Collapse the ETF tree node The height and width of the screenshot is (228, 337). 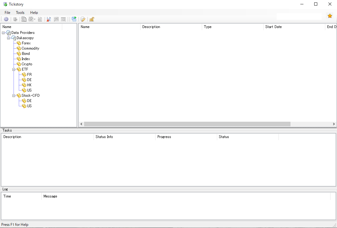point(14,69)
